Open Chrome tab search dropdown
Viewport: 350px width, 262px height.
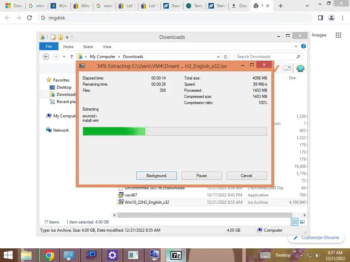pyautogui.click(x=307, y=6)
